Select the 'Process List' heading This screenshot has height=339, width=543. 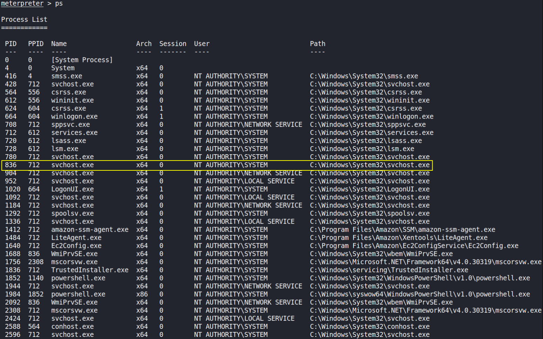(x=24, y=20)
